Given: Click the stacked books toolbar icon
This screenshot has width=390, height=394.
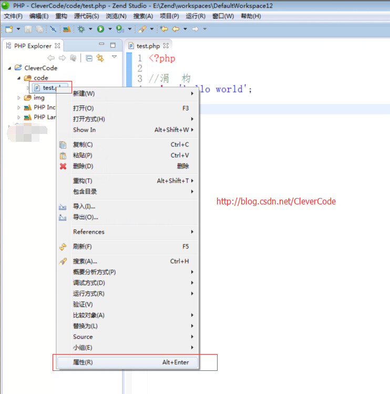Looking at the screenshot, I should (x=67, y=29).
